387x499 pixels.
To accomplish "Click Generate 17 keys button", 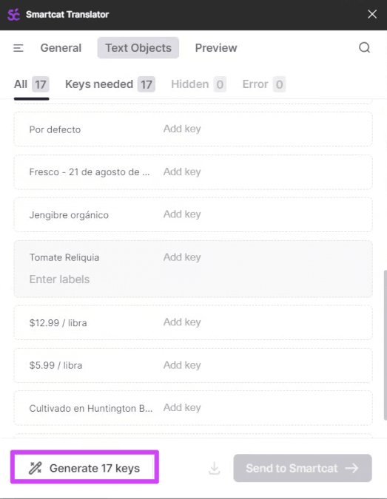I will click(x=84, y=468).
